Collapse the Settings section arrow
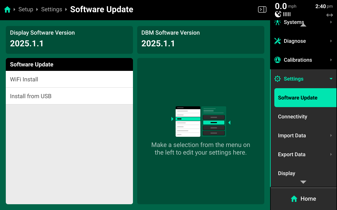337x210 pixels. point(331,79)
